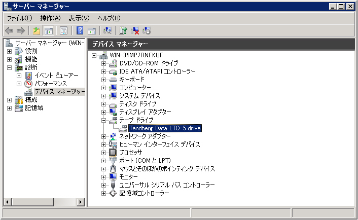Open the 表示(V) menu
Screen dimensions: 358x220
tap(79, 18)
